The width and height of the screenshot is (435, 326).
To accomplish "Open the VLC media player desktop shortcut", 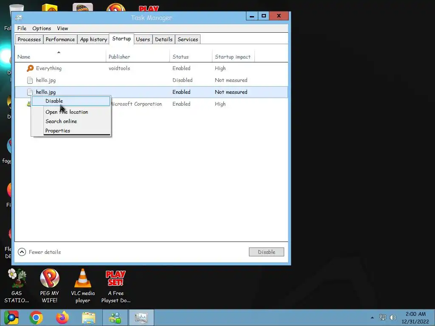I will 83,286.
